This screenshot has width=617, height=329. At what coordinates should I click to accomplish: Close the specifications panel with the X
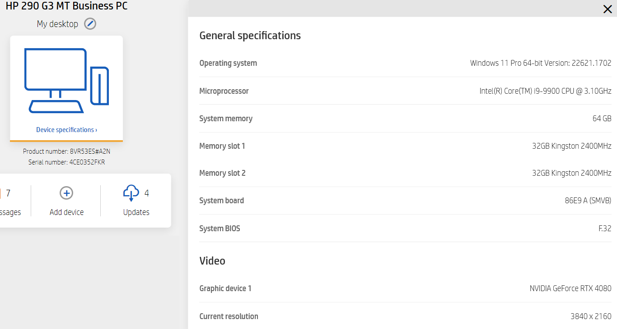click(x=608, y=9)
